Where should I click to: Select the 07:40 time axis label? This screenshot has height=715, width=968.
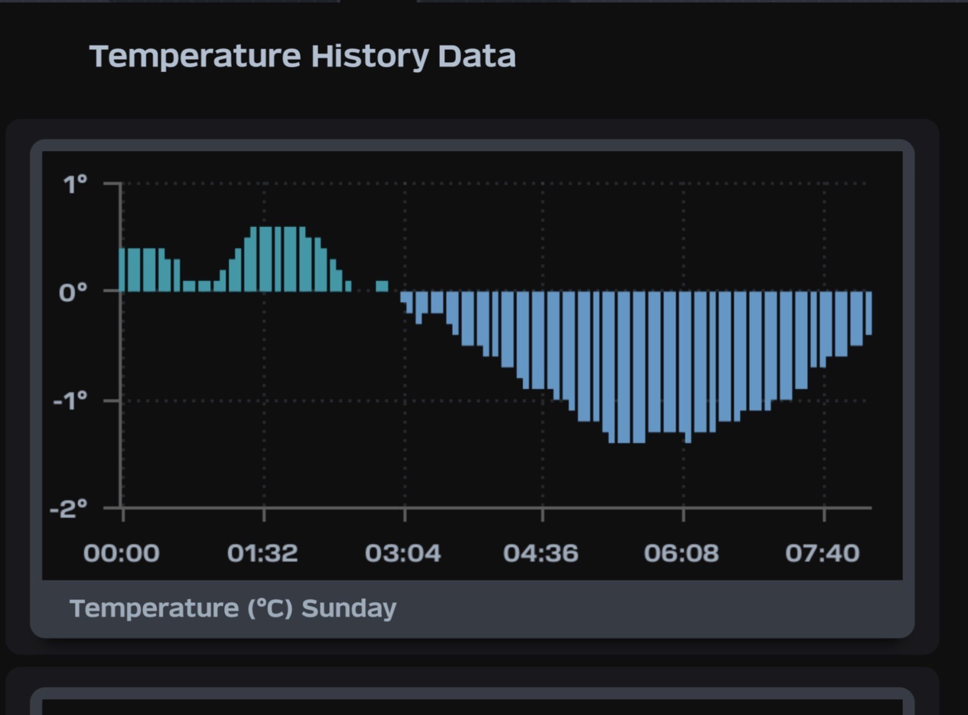tap(822, 553)
